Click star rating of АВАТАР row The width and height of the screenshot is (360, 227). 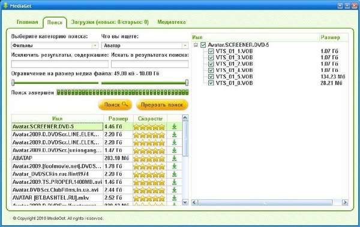[x=149, y=159]
